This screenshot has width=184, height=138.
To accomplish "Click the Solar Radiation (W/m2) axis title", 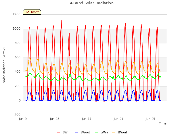I will coord(4,65).
